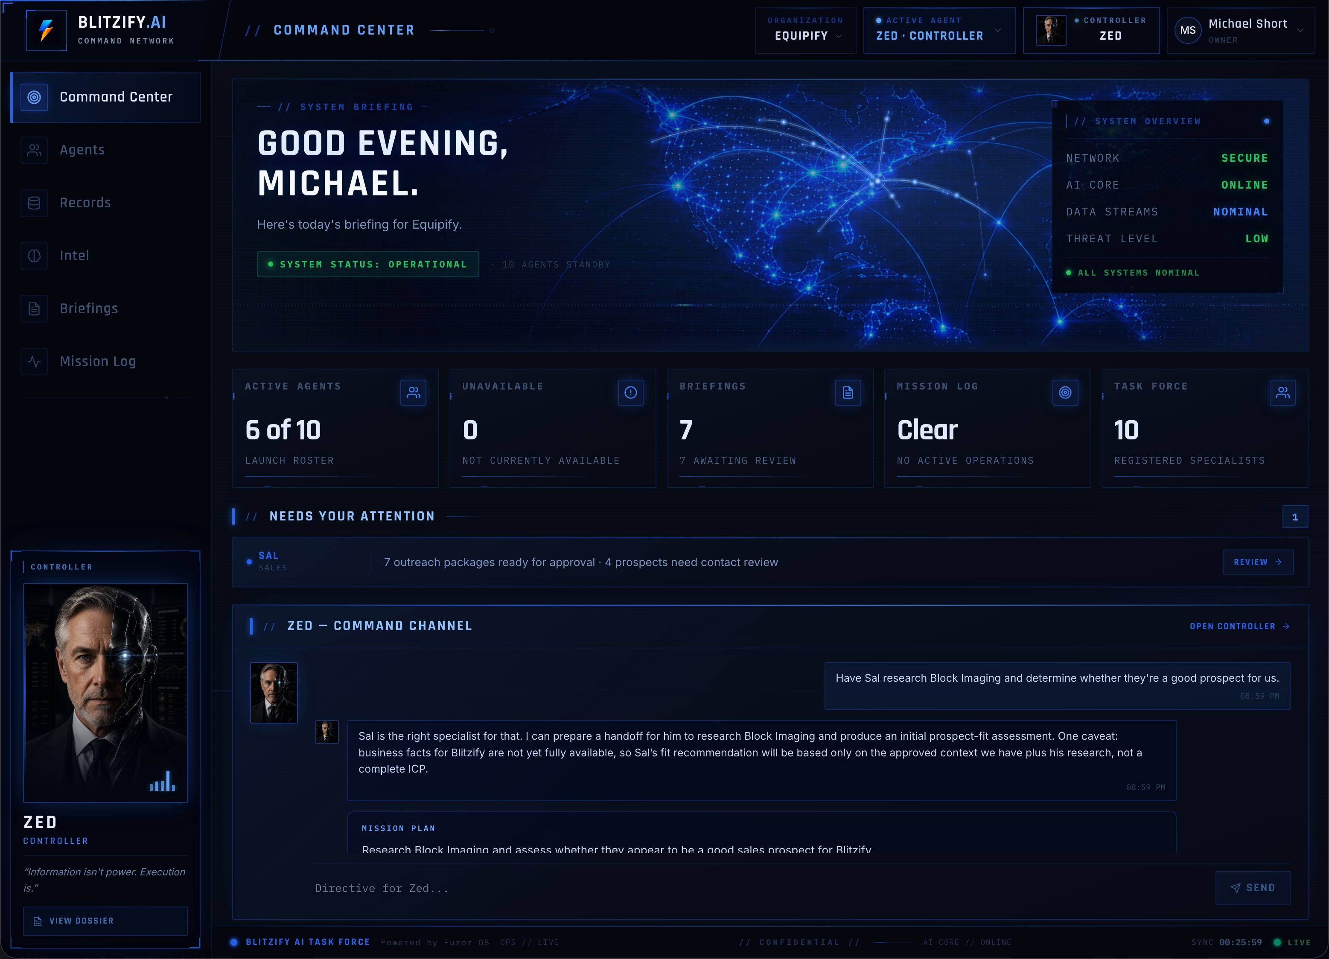Click the Records database icon in sidebar
1329x959 pixels.
34,203
